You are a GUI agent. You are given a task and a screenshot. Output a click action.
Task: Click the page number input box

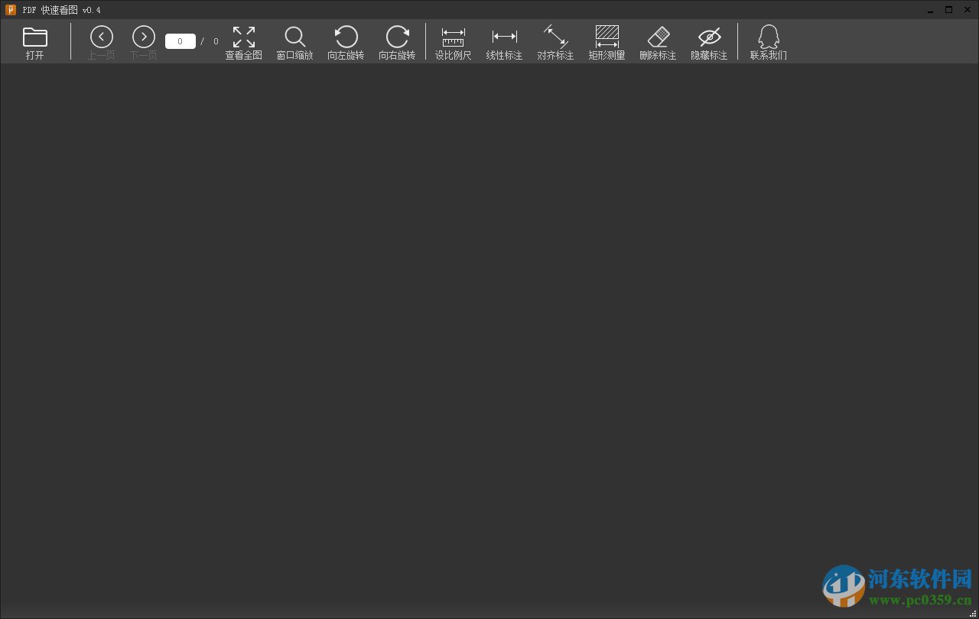coord(180,41)
